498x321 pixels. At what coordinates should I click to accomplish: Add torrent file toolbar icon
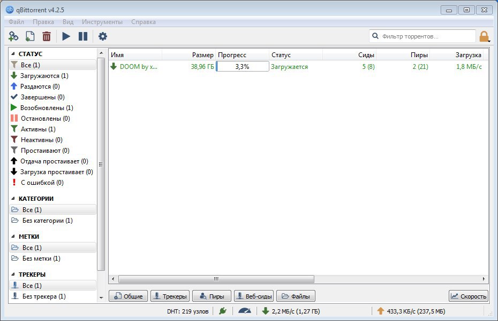30,36
